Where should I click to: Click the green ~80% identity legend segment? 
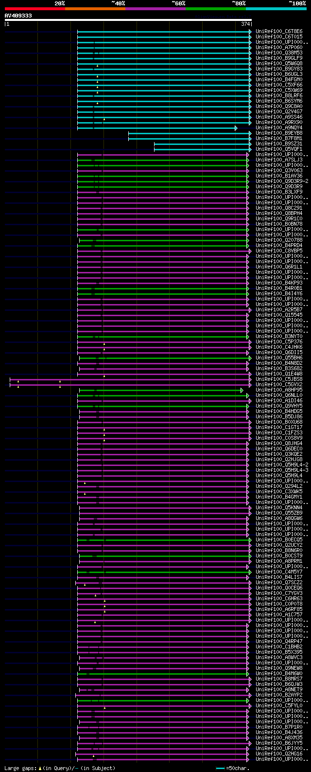216,8
